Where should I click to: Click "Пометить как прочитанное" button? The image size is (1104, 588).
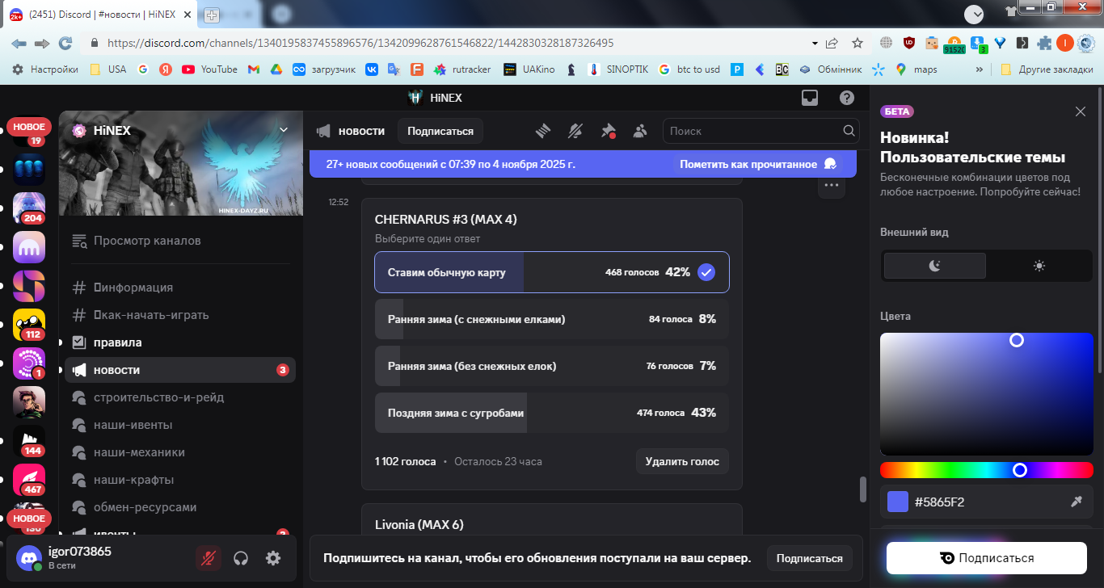(x=758, y=164)
